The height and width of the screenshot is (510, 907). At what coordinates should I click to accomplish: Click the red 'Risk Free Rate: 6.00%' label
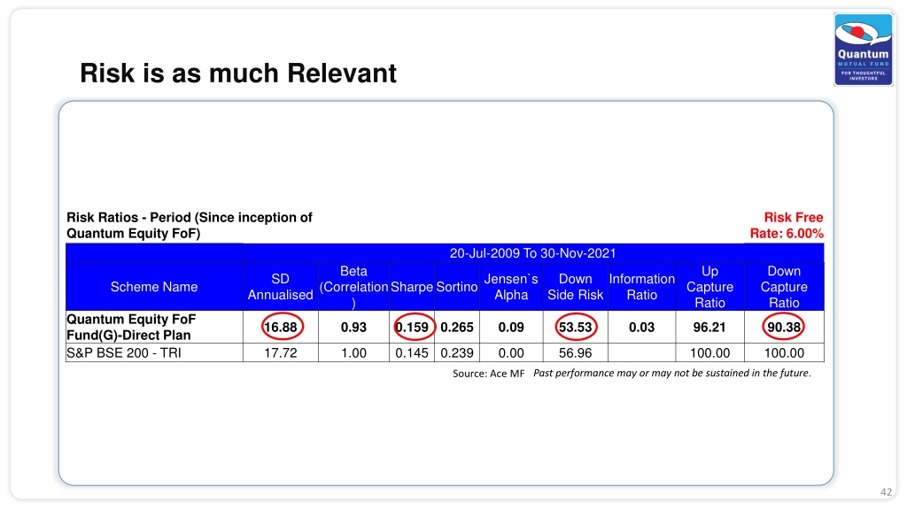click(x=787, y=226)
